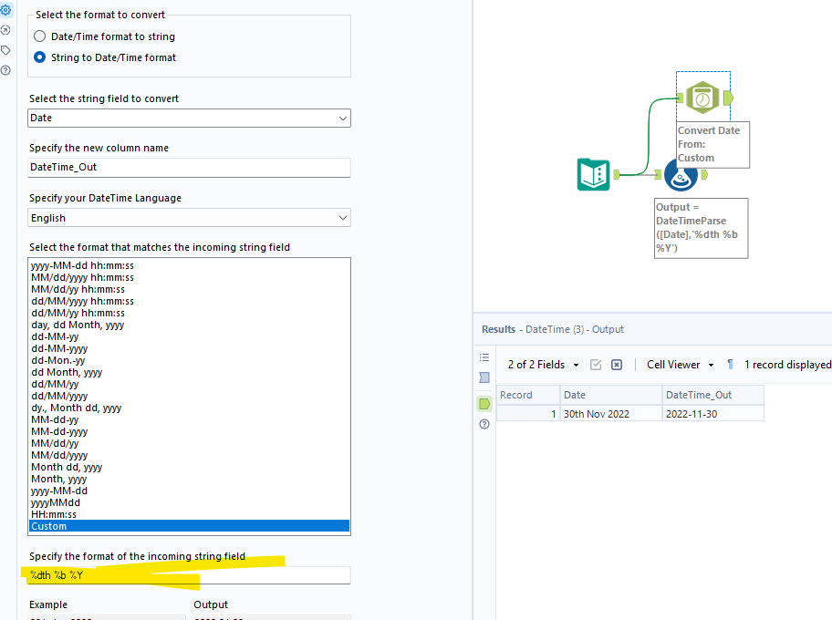The image size is (832, 620).
Task: Click the green output anchor icon in Results panel
Action: coord(484,403)
